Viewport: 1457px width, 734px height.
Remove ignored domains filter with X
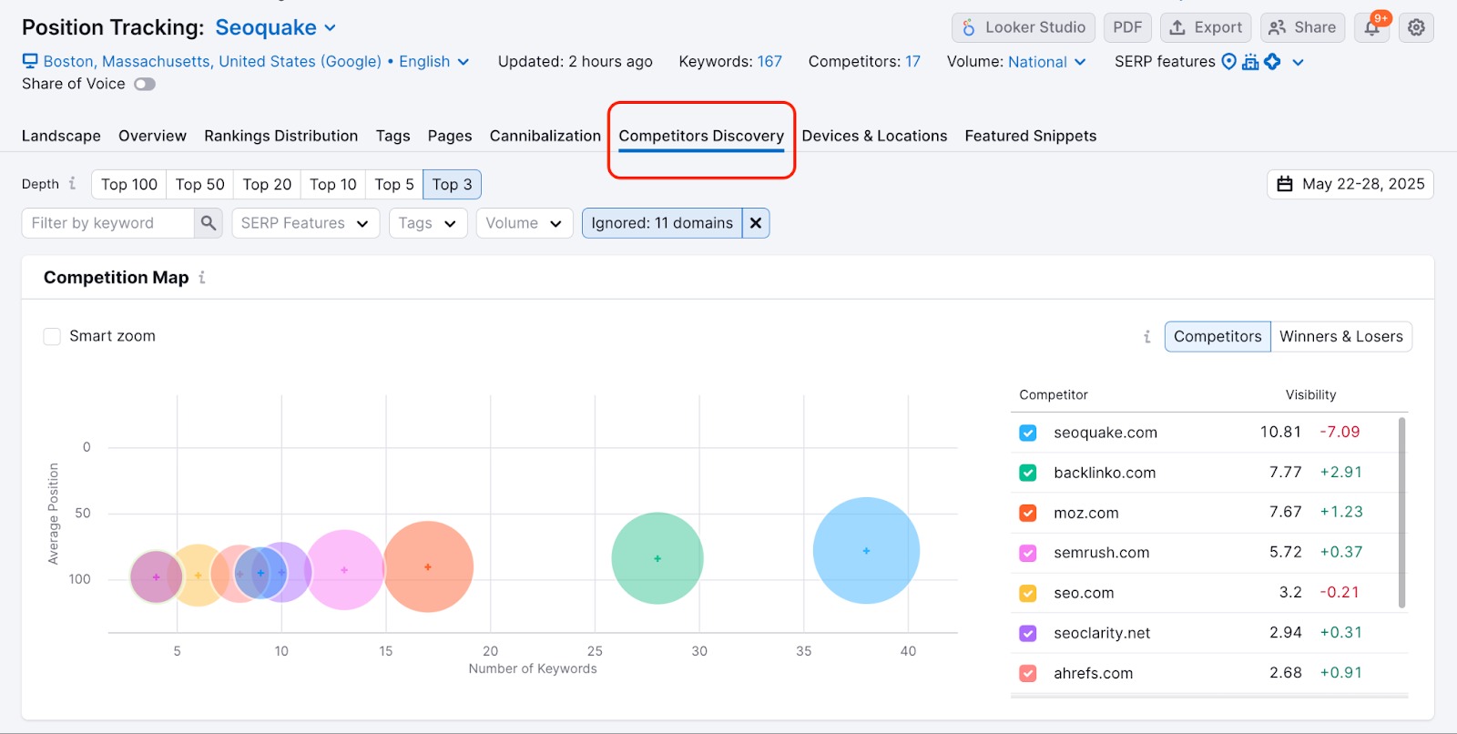(756, 223)
